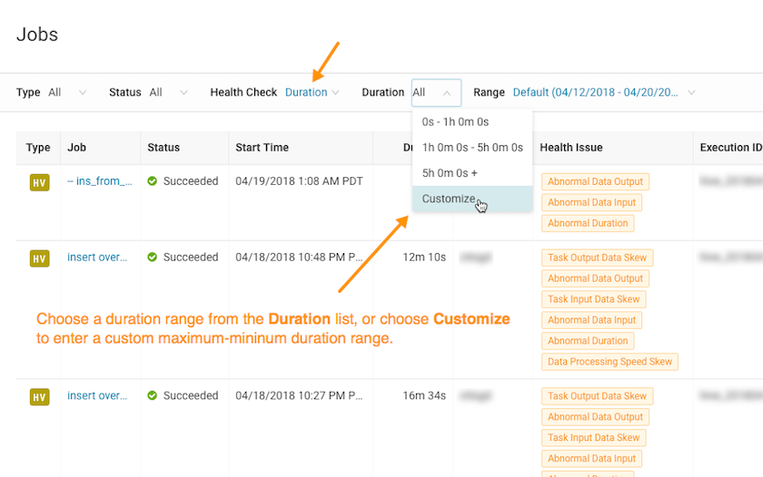Open insert over job from 10:48 PM

click(x=97, y=258)
